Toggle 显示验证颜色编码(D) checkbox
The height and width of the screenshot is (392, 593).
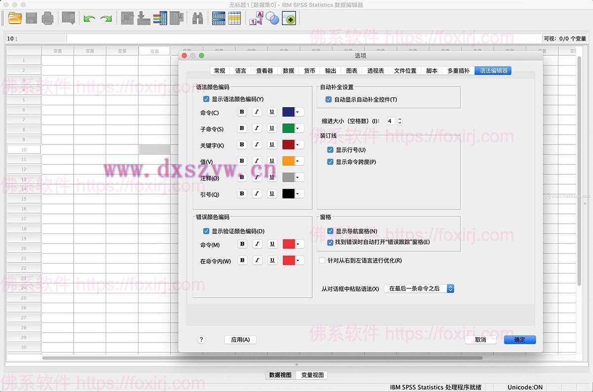(207, 231)
